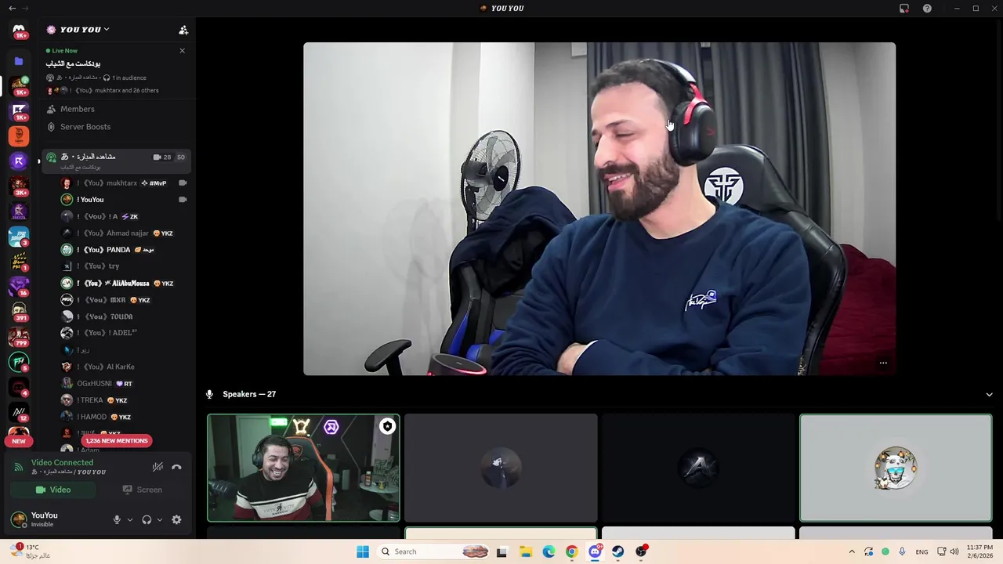
Task: Click the NEW unread servers pill
Action: pos(19,441)
